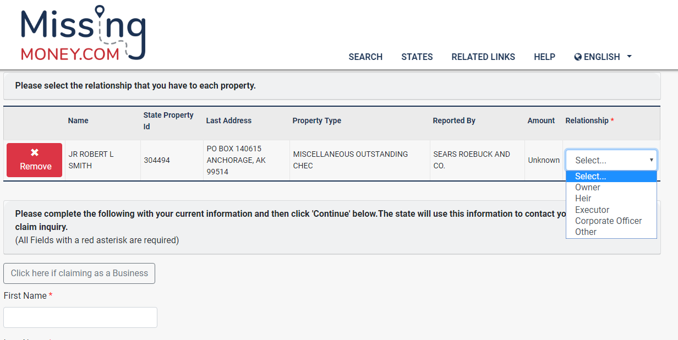The image size is (678, 340).
Task: Click here if claiming as a Business
Action: 79,273
